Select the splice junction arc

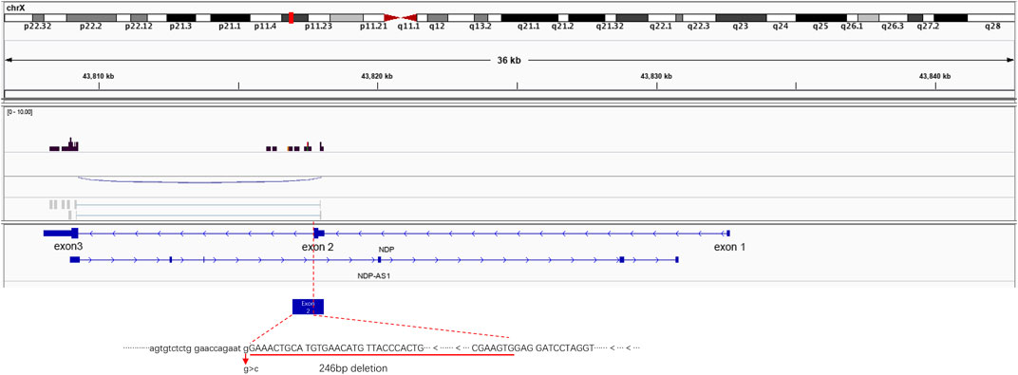pos(199,179)
